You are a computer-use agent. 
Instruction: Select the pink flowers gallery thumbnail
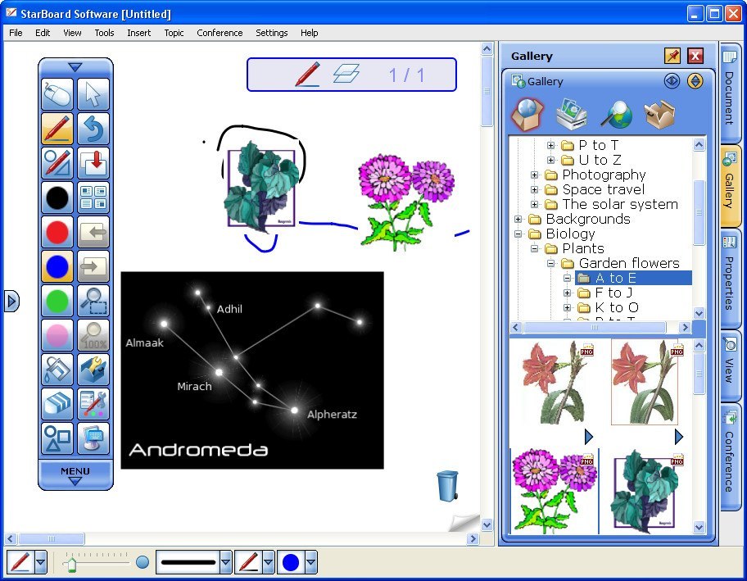(x=554, y=490)
